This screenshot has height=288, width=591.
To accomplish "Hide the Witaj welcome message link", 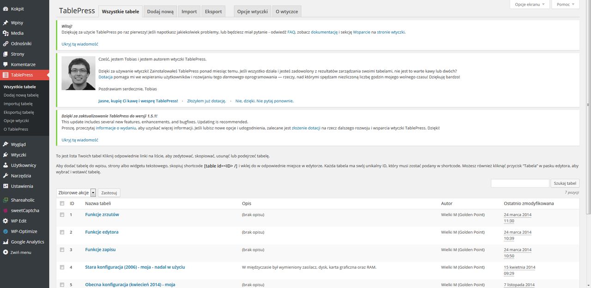I will click(x=80, y=44).
